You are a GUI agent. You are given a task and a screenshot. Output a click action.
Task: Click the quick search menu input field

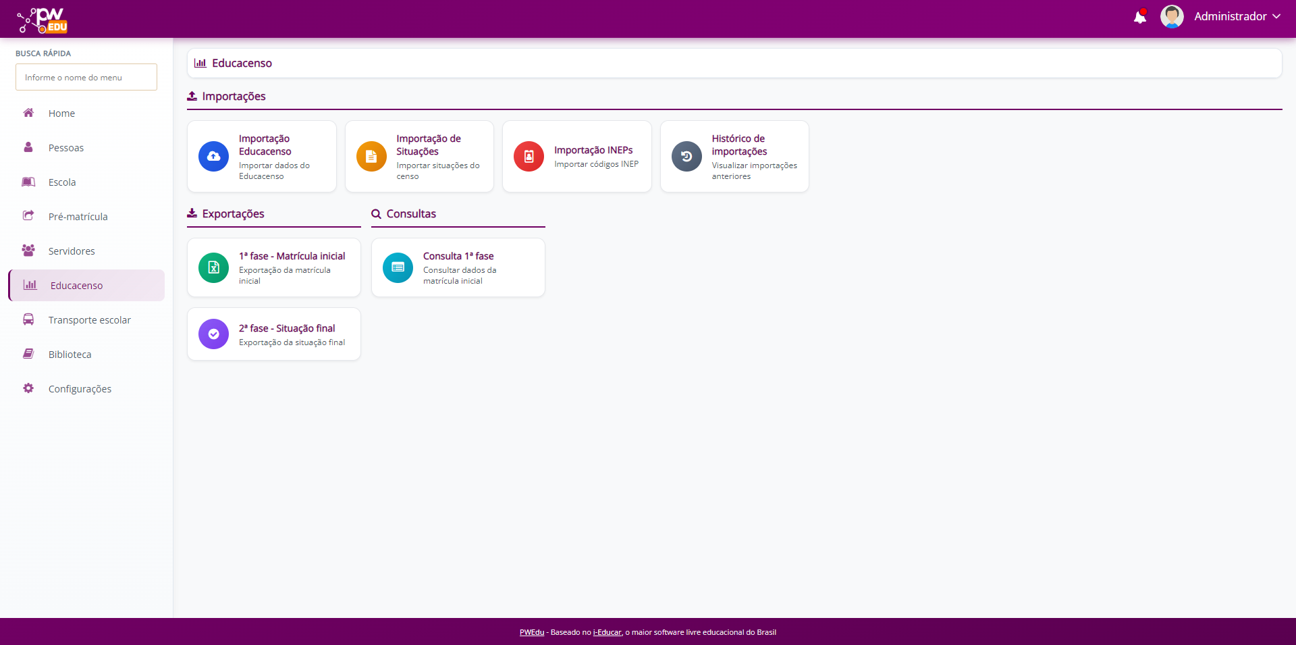pos(86,78)
